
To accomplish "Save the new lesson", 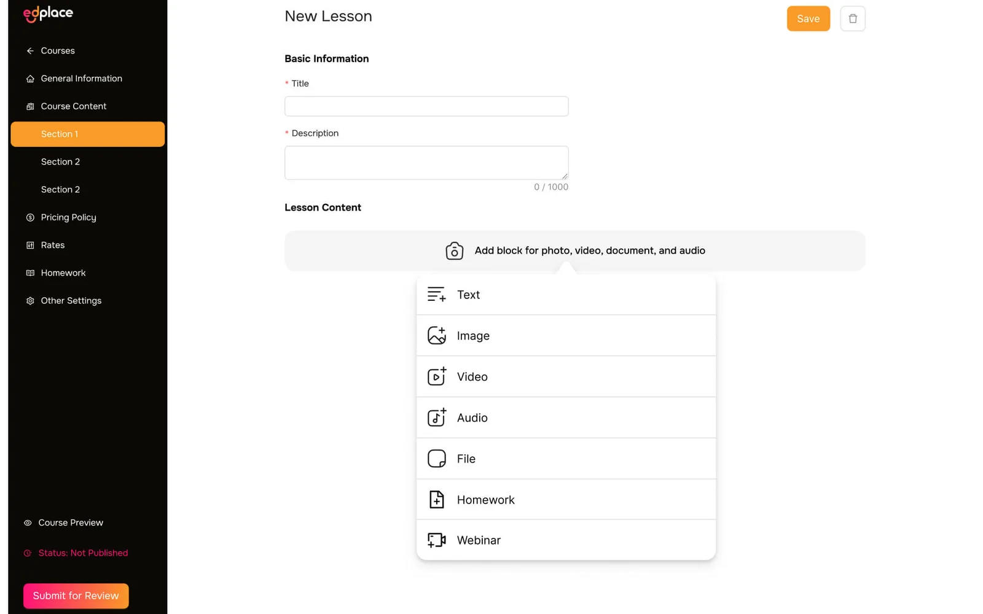I will (808, 18).
